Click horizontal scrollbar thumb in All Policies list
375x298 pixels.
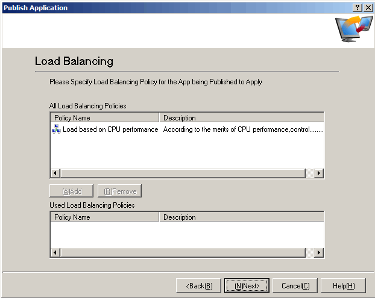point(182,173)
